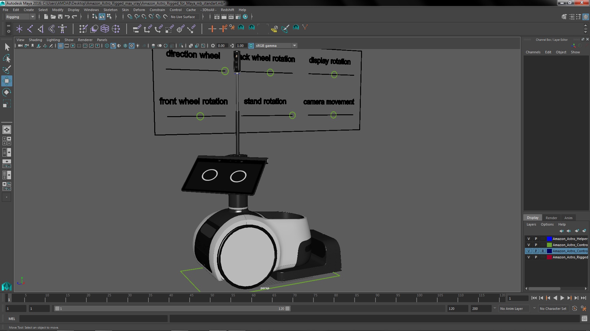Open the sRGB gamma view transform dropdown

[276, 46]
